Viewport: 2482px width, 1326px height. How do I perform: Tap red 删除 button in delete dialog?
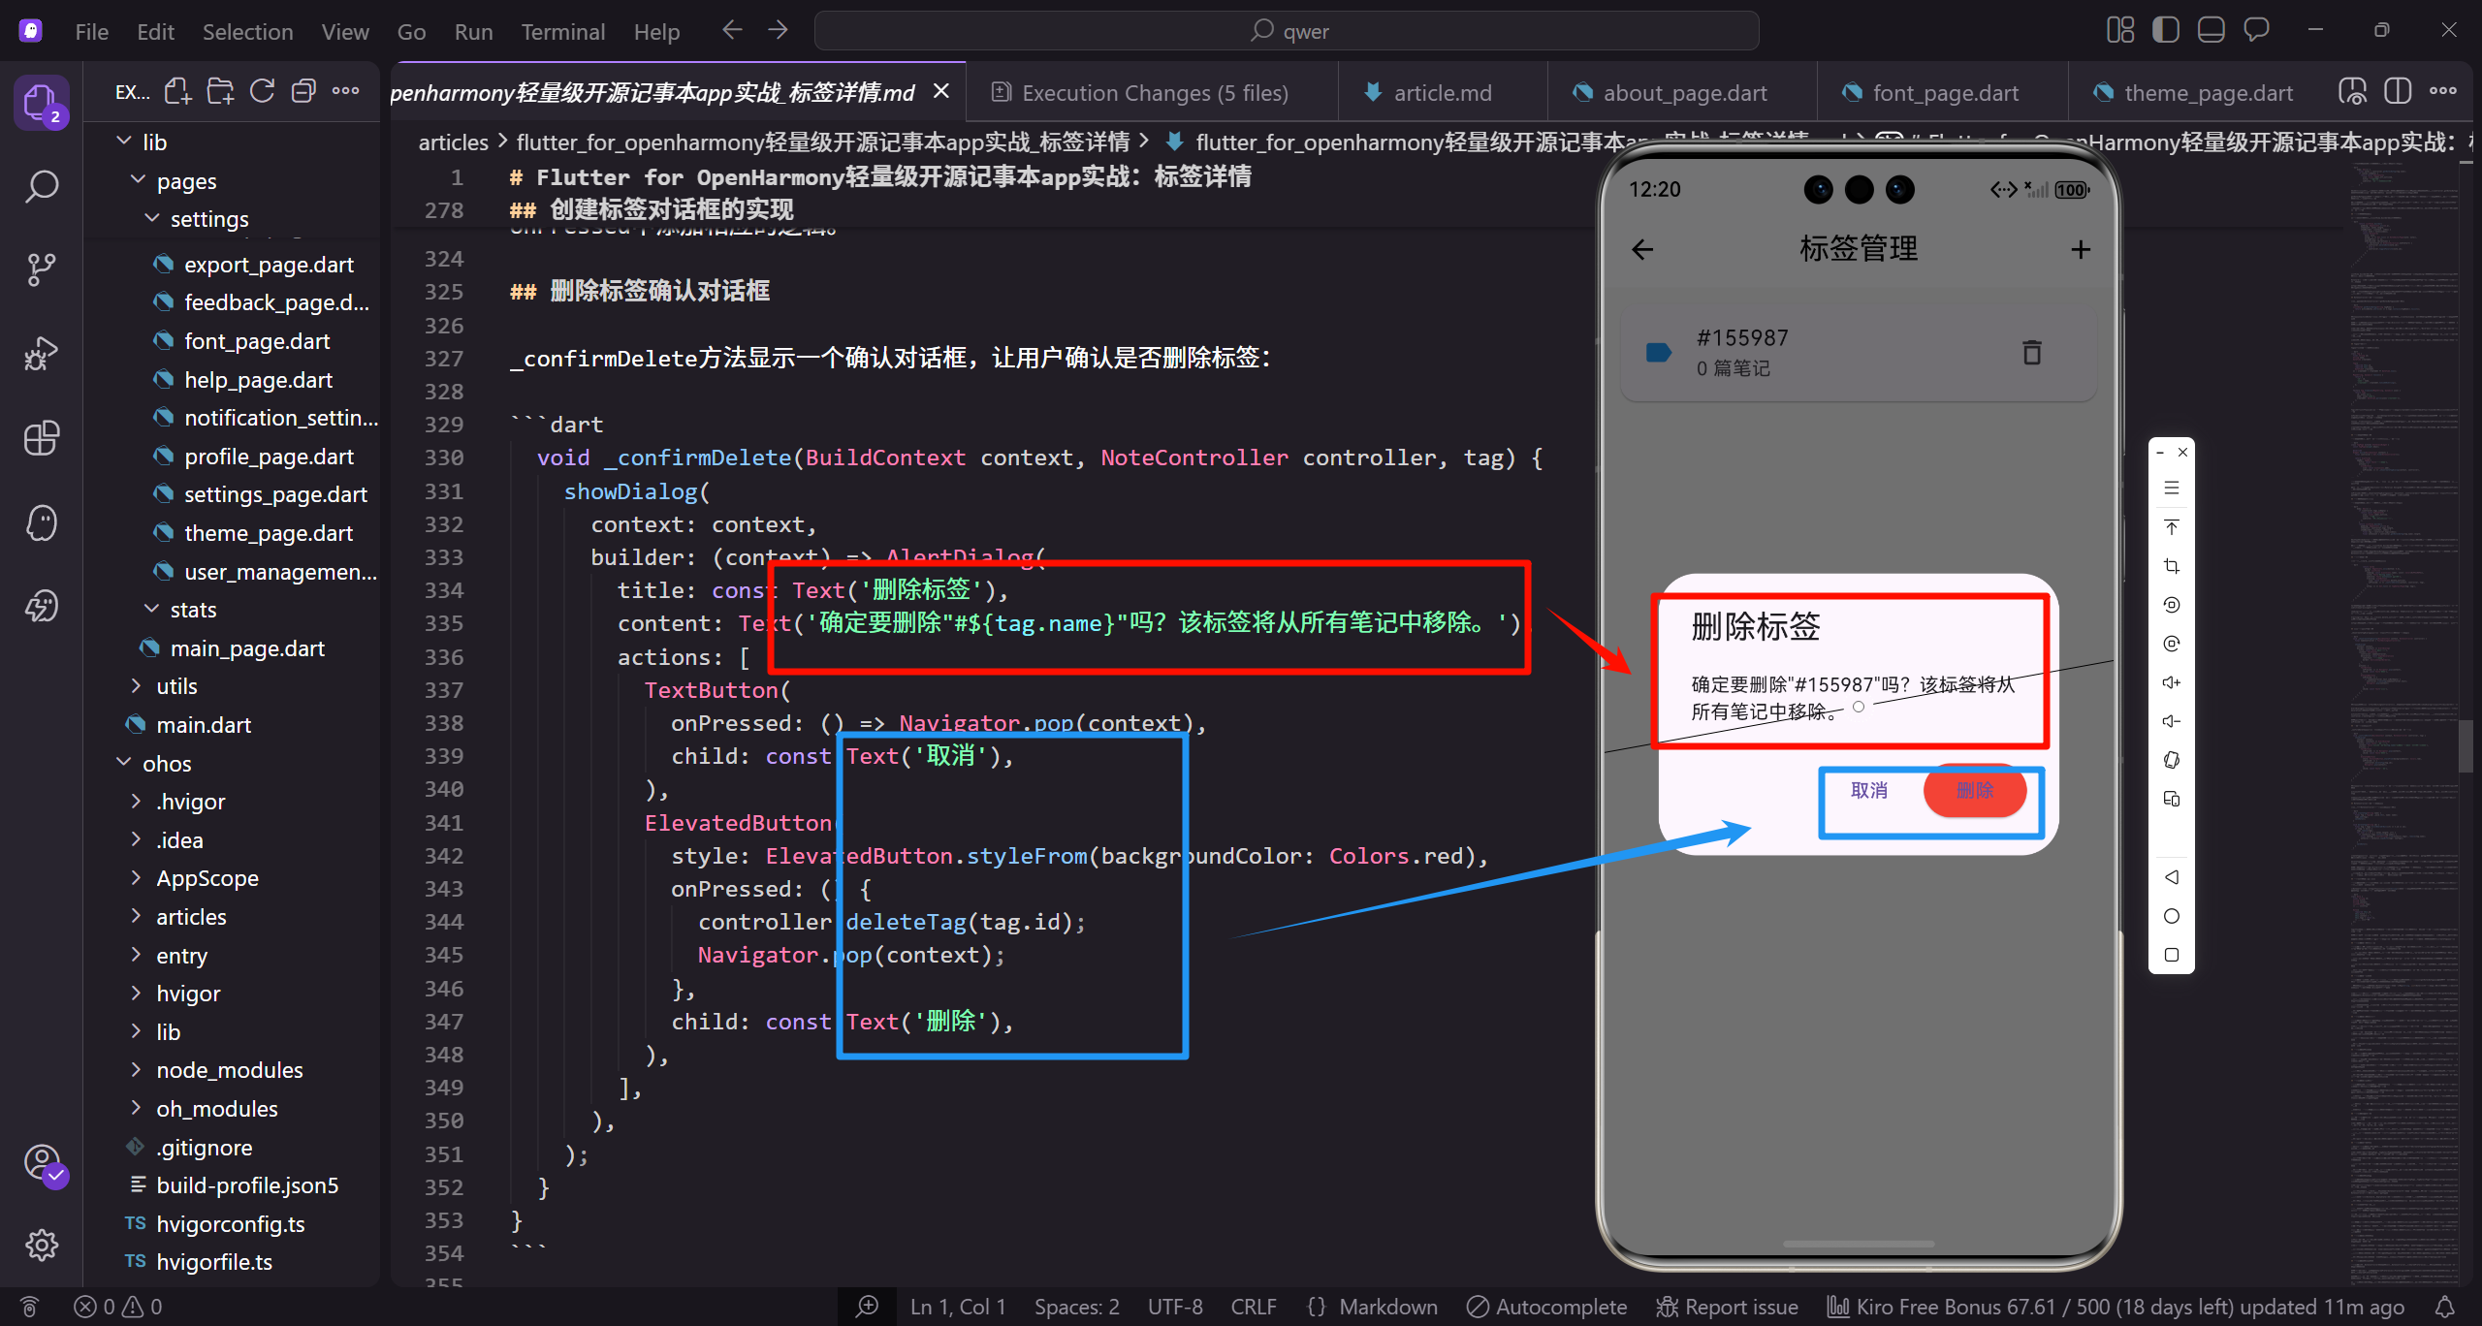tap(1975, 791)
